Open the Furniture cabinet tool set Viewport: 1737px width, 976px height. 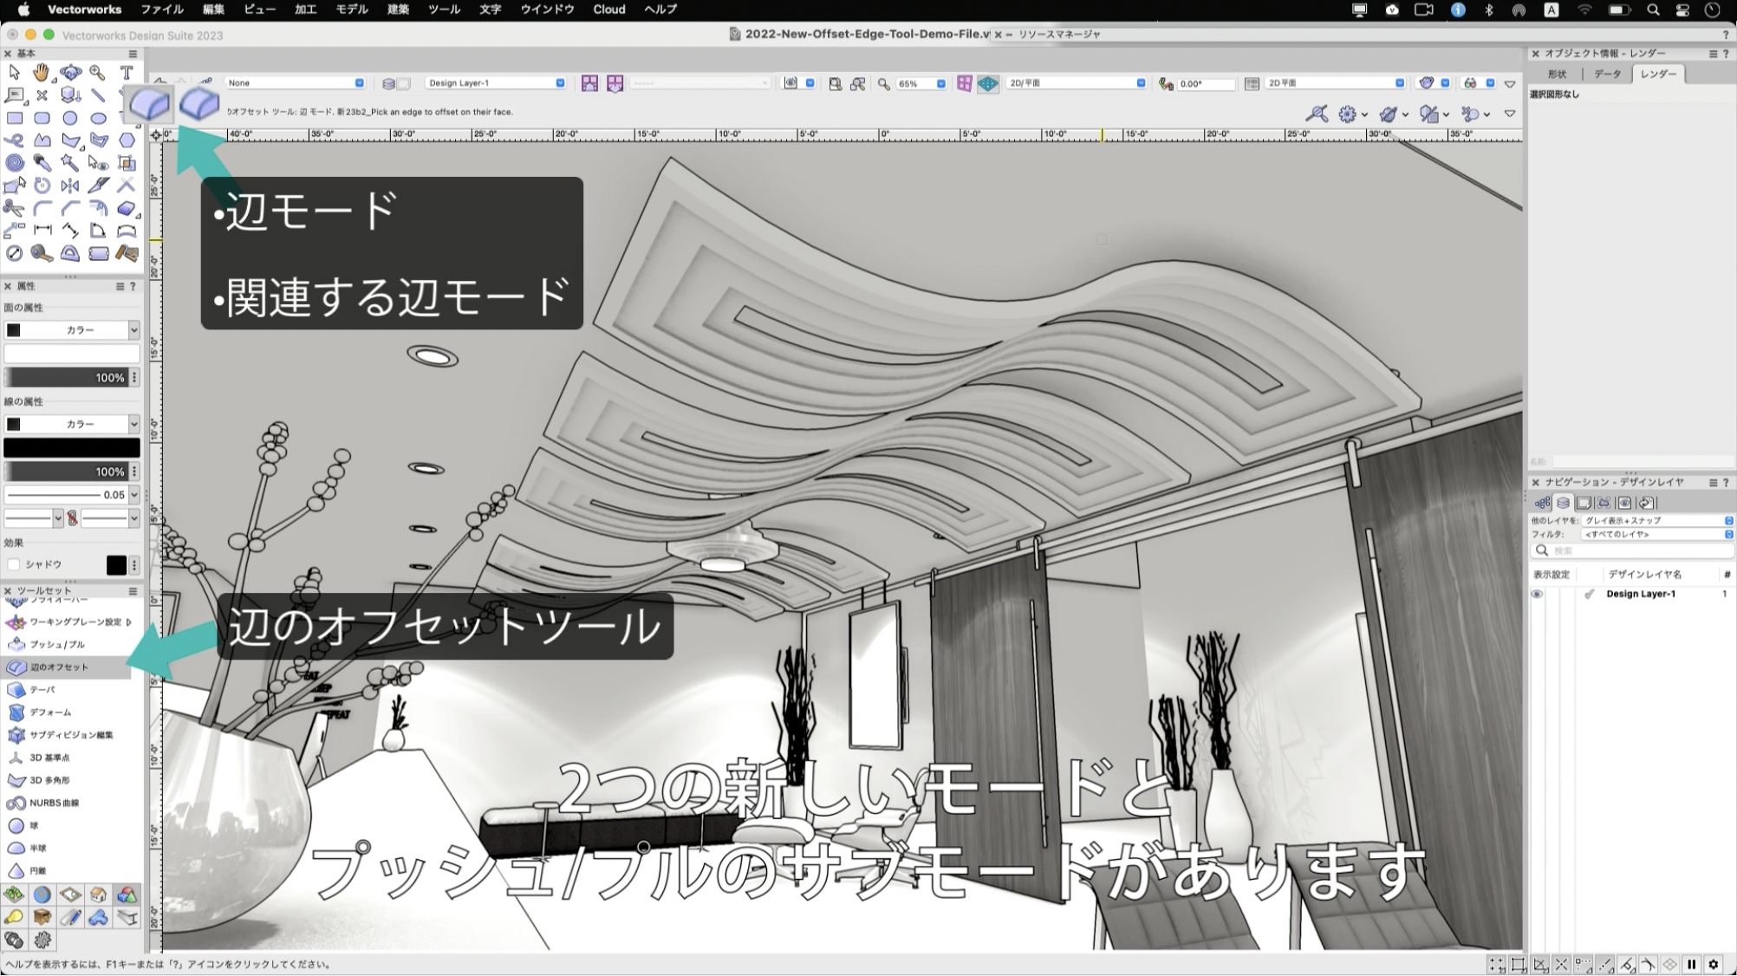(x=42, y=917)
